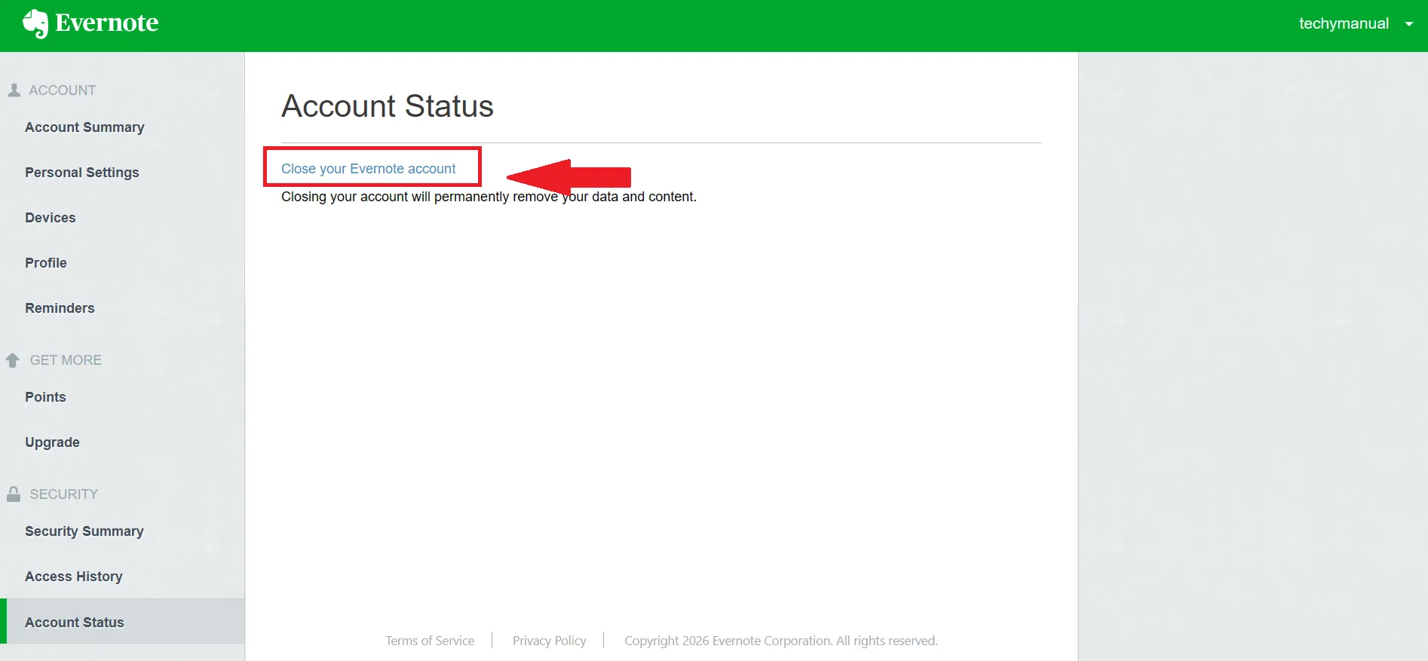Click the Security padlock icon

tap(14, 494)
